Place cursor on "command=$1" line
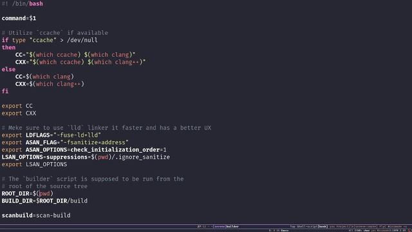The width and height of the screenshot is (412, 232). point(19,19)
